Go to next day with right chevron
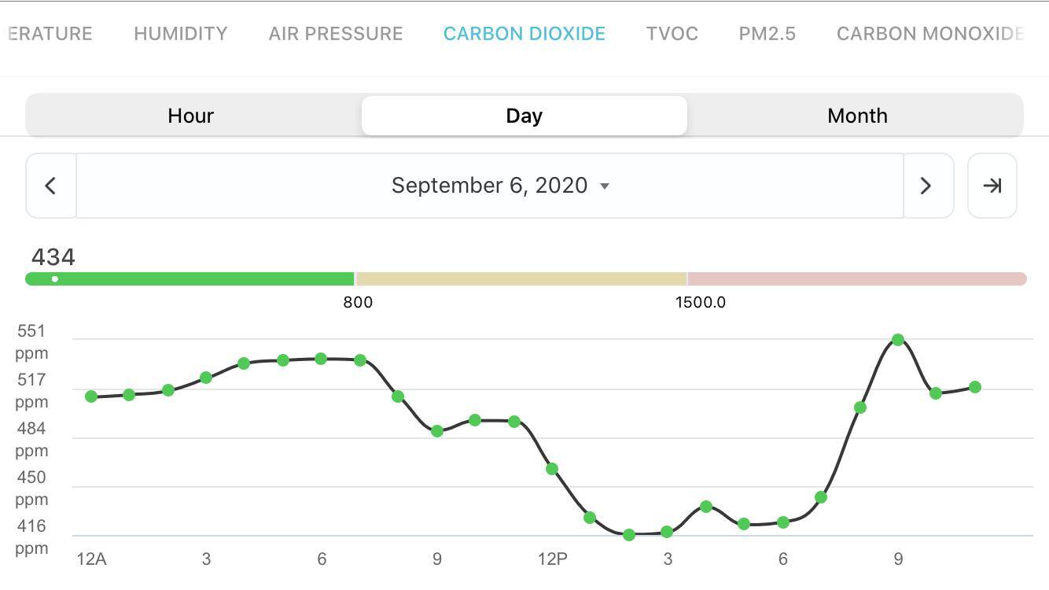 [927, 186]
